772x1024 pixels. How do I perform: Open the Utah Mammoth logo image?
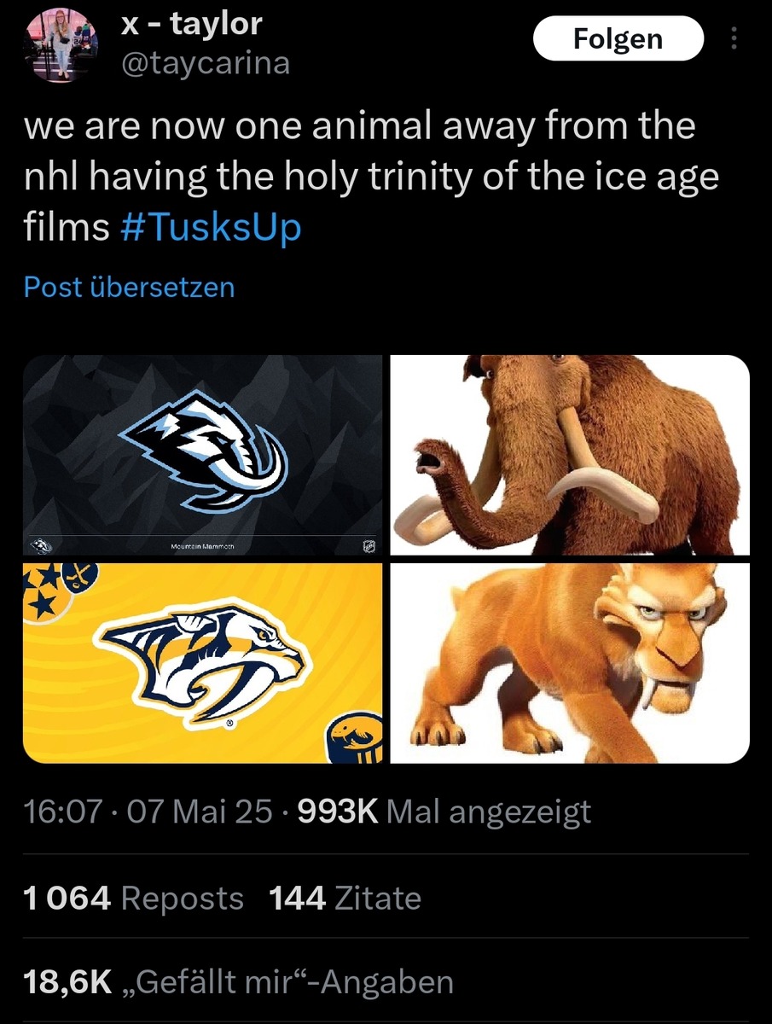point(202,454)
